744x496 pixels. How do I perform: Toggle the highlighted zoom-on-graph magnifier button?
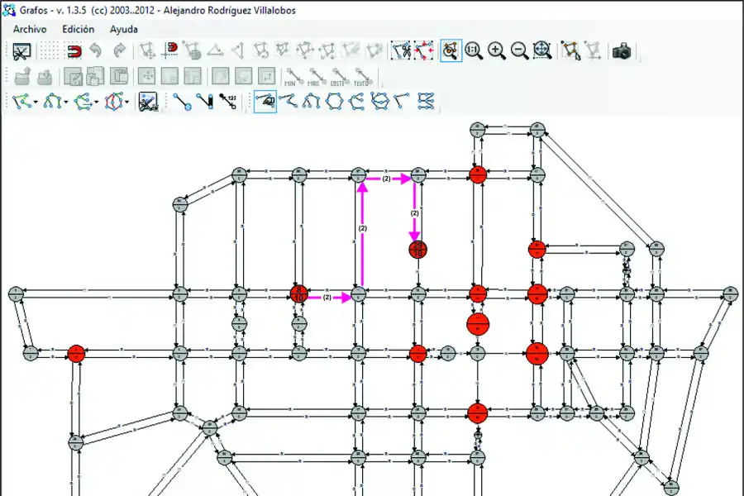point(451,51)
